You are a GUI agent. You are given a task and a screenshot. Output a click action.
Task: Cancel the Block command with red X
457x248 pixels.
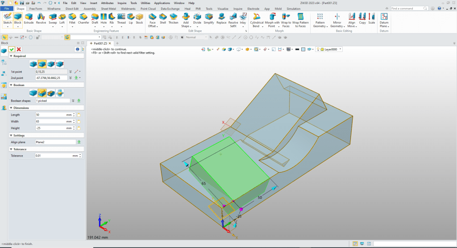coord(19,49)
